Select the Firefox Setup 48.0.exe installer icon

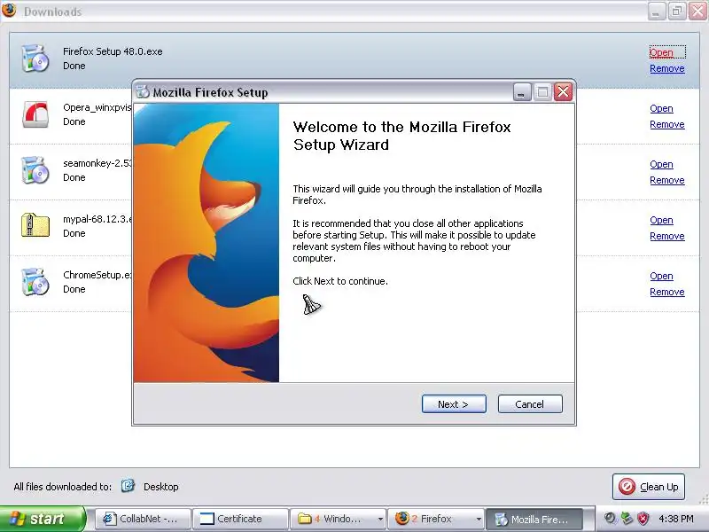tap(35, 59)
